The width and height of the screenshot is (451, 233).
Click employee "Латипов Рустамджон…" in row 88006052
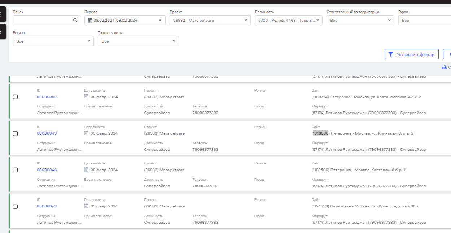point(59,113)
